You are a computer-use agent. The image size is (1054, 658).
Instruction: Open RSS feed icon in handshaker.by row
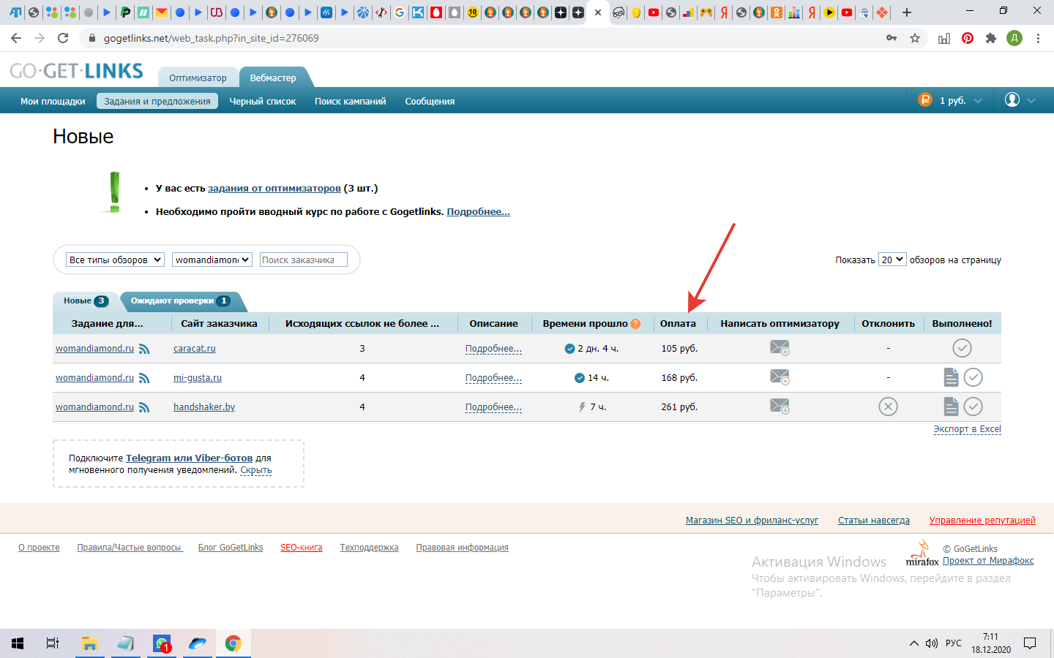tap(144, 407)
